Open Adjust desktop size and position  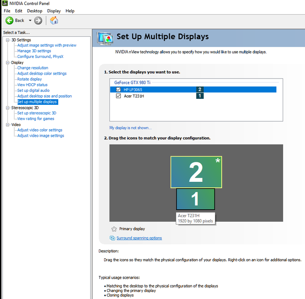pos(45,96)
